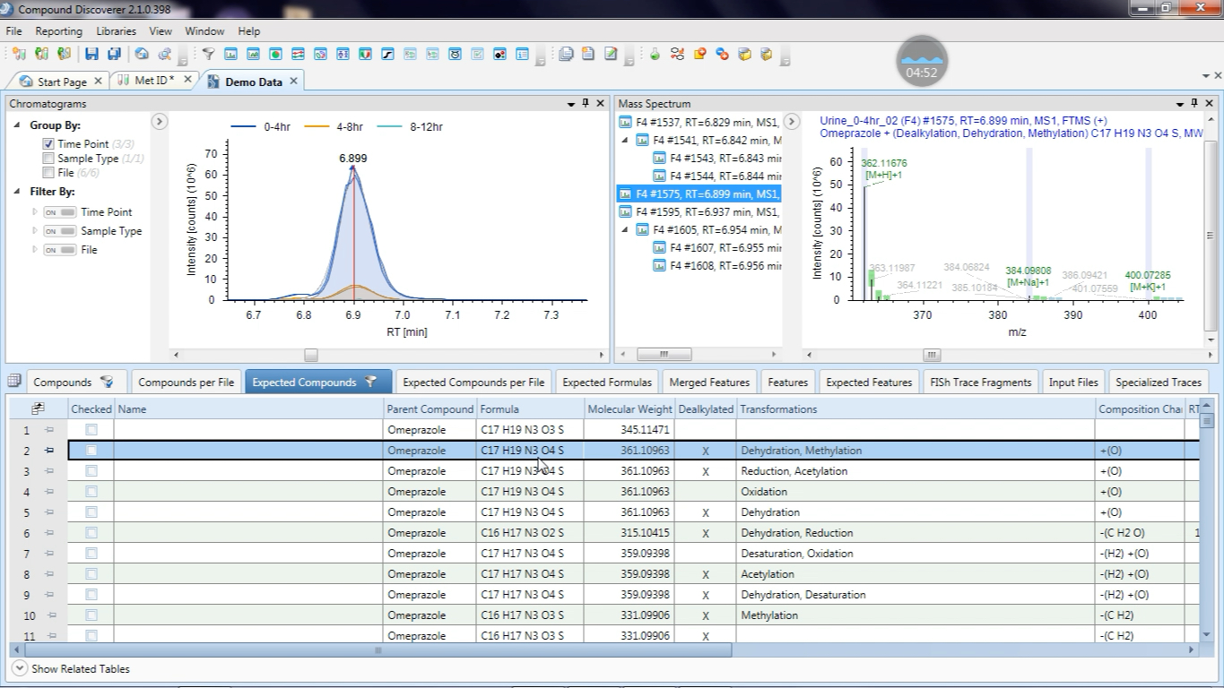
Task: Select spectrum F4 #1595 in list
Action: (699, 212)
